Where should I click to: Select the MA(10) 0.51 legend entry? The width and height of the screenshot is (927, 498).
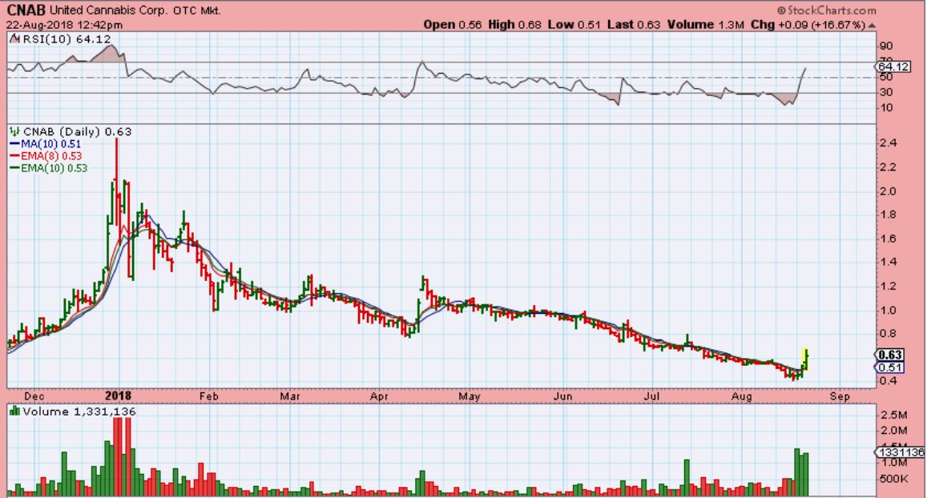(50, 144)
